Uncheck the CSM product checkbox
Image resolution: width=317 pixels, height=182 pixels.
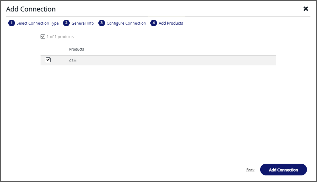[x=48, y=60]
